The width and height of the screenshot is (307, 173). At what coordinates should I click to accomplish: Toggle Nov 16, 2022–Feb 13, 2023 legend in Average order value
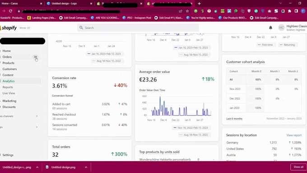[x=191, y=128]
